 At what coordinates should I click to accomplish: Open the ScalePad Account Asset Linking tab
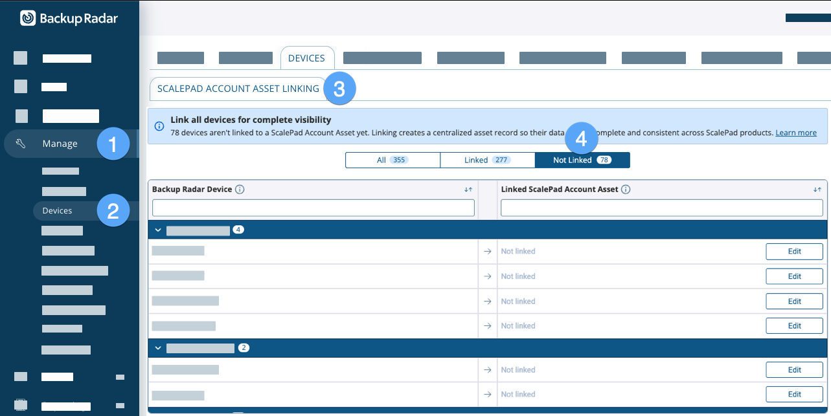[238, 89]
